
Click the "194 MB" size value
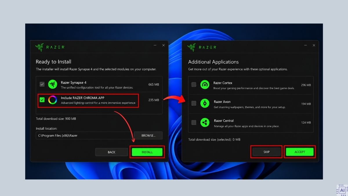[306, 104]
